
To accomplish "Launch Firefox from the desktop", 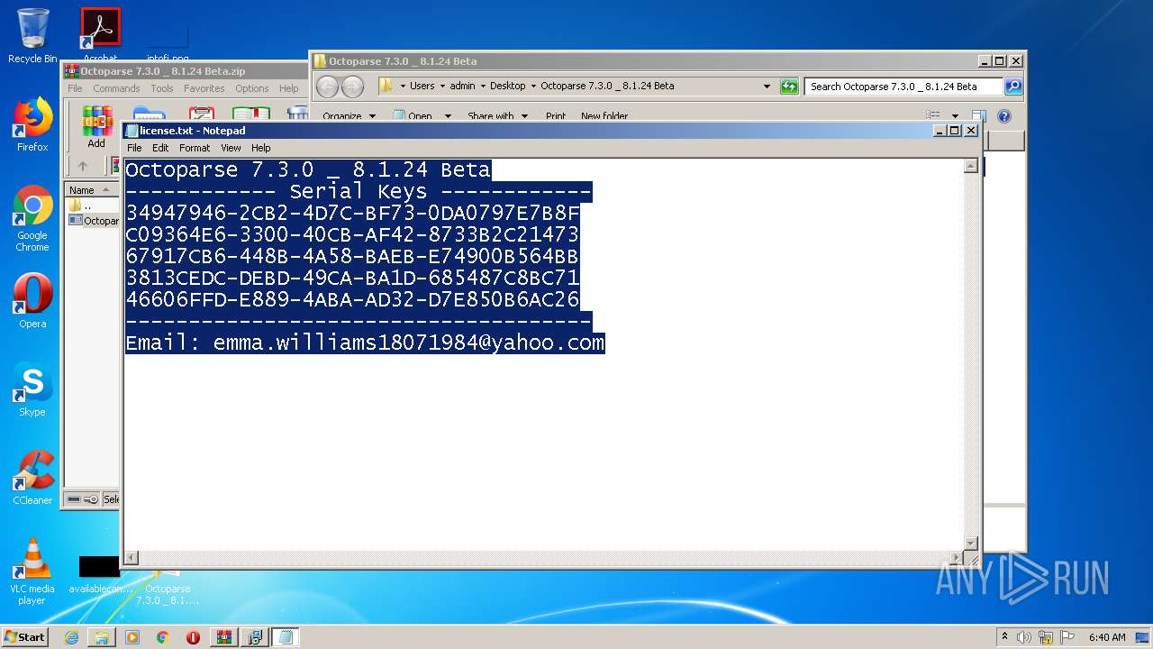I will click(x=32, y=124).
